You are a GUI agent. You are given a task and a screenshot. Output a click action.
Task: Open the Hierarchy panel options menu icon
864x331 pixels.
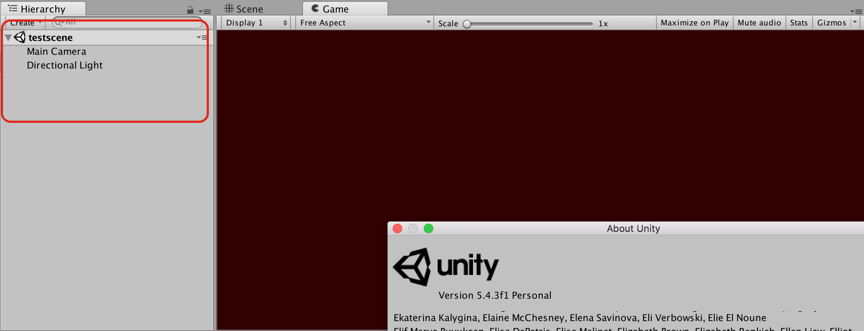pos(205,11)
